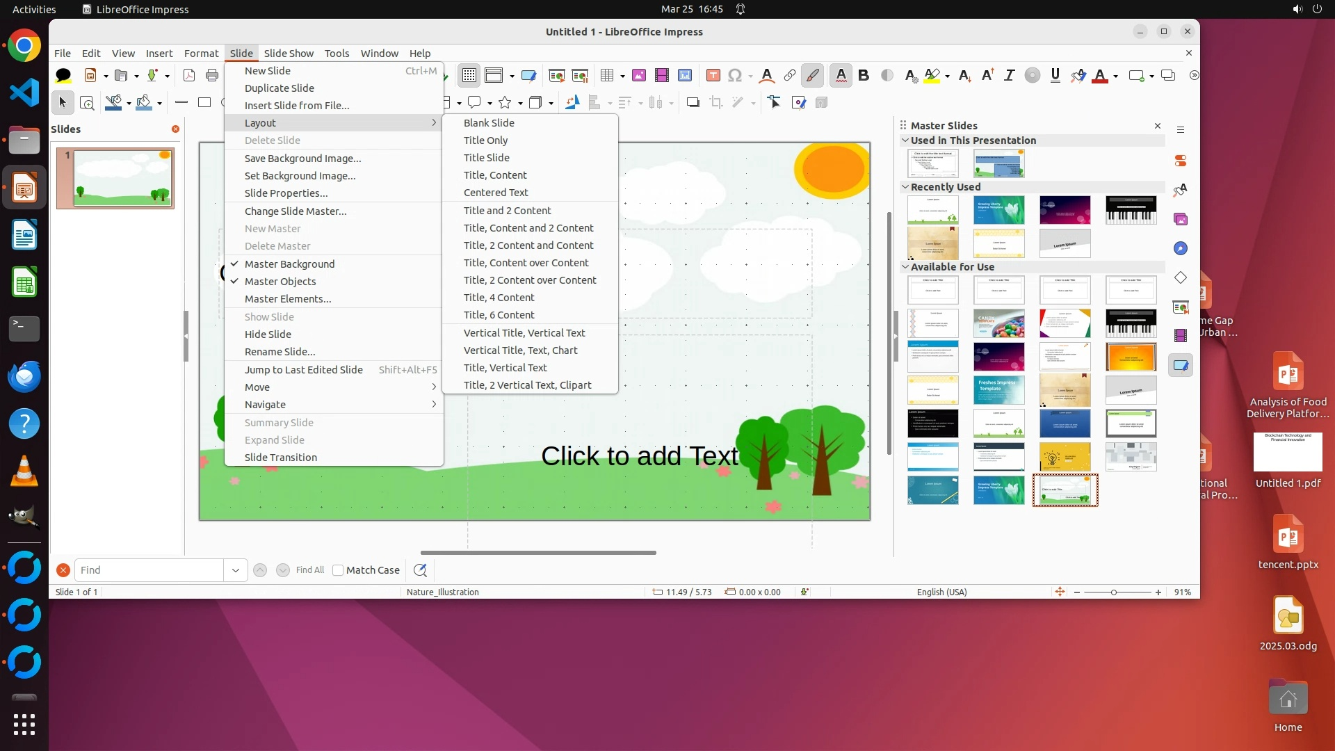Viewport: 1335px width, 751px height.
Task: Click the Italic text formatting icon
Action: click(1009, 75)
